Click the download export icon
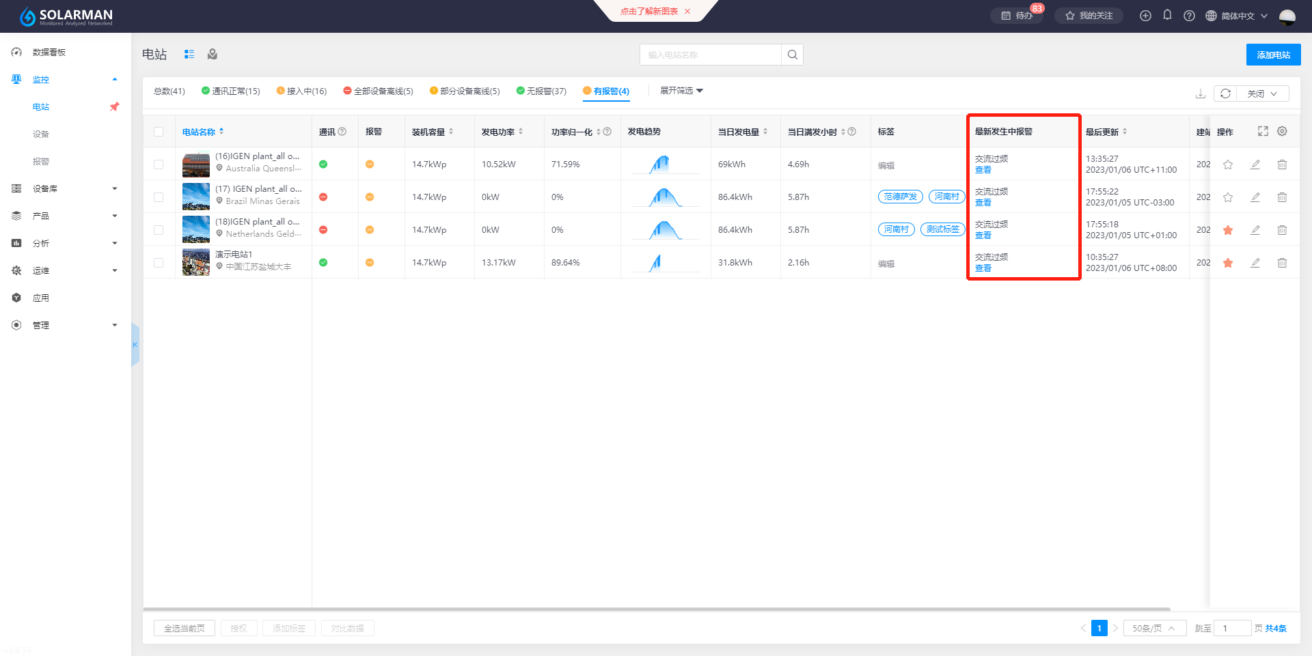Screen dimensions: 1312x656 1200,94
